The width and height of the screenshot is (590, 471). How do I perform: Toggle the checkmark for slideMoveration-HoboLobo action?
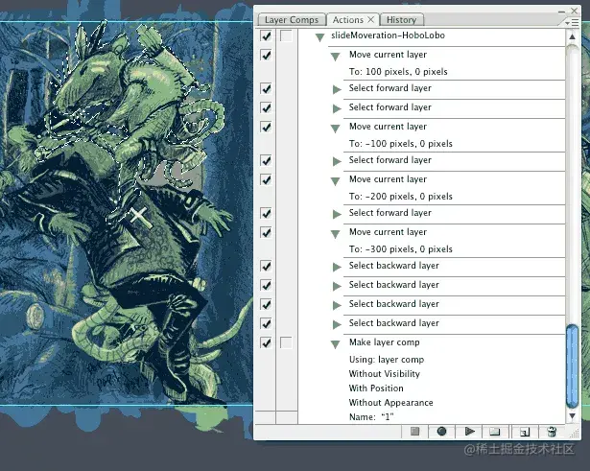tap(266, 35)
